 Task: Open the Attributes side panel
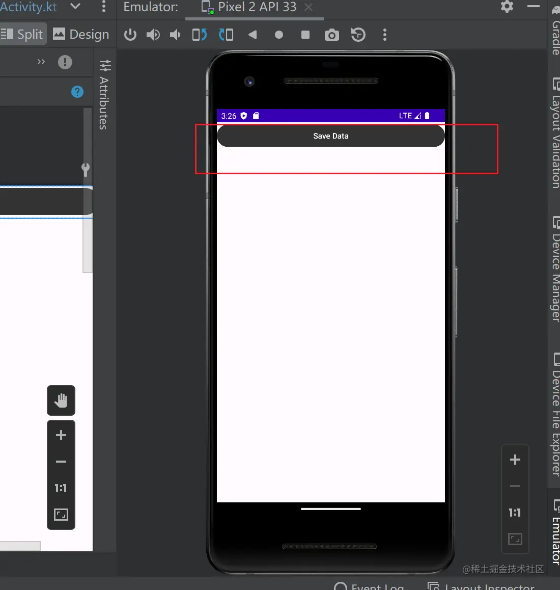(x=104, y=95)
